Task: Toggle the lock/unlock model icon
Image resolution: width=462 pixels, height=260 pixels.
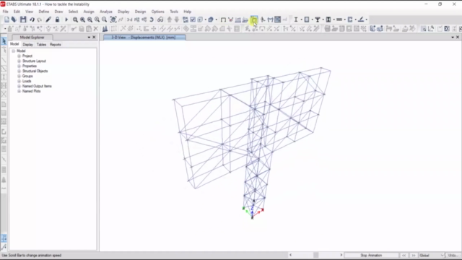Action: (57, 19)
